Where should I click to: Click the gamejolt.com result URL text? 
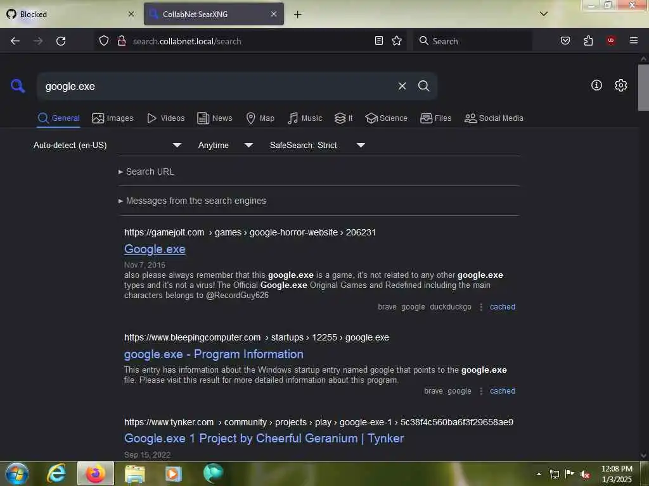(x=250, y=232)
